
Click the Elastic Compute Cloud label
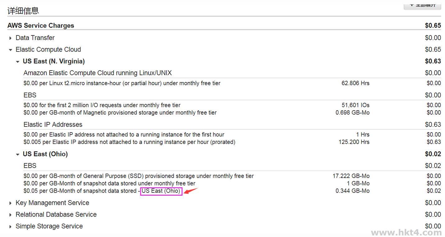tap(48, 50)
